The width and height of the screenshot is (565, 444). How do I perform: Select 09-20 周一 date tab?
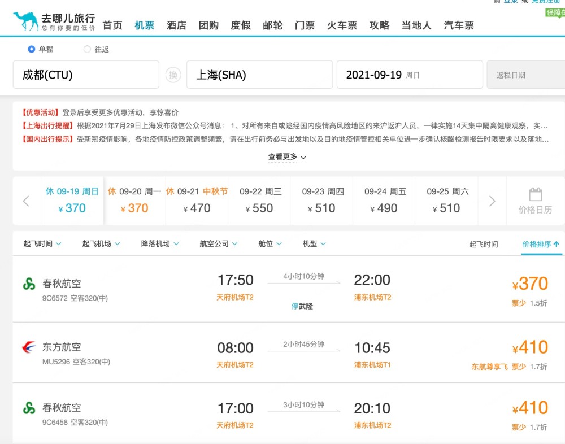(134, 201)
